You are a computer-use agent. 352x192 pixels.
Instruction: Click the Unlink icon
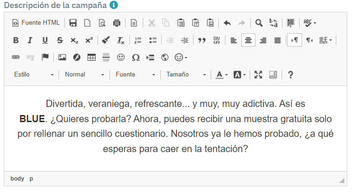click(x=30, y=58)
